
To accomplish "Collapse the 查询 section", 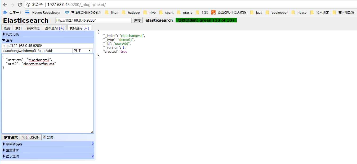I will click(48, 40).
